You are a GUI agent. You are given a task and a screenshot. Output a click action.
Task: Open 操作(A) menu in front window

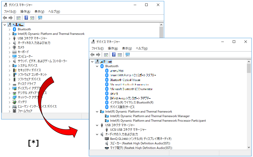[x=113, y=48]
